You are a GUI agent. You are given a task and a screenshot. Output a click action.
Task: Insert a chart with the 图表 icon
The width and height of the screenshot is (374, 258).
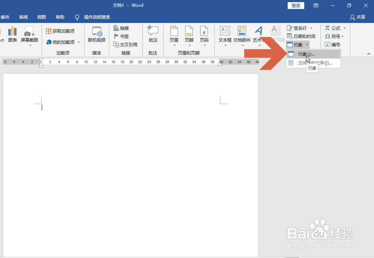[12, 34]
